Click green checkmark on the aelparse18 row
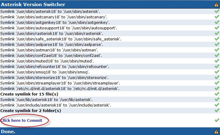220x135 pixels. click(217, 44)
